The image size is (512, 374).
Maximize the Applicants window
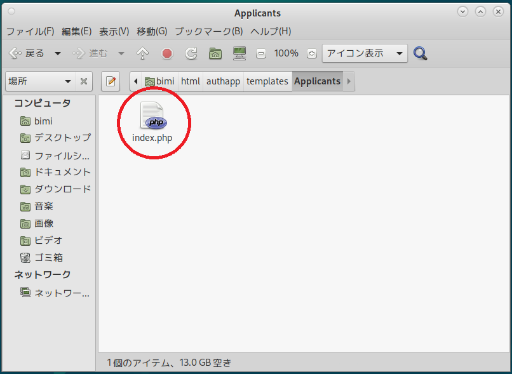click(x=480, y=12)
